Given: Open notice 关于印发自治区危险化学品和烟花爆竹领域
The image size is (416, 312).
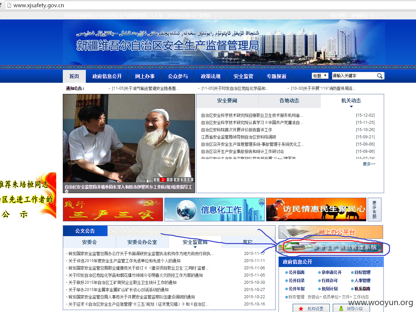Looking at the screenshot, I should tap(135, 275).
